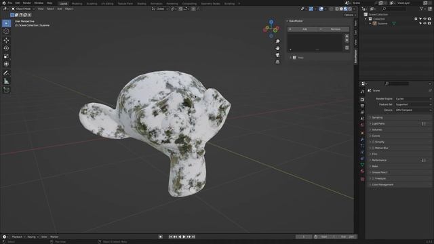Jump to the timeline's first frame
Screen dimensions: 434x244
(x=170, y=237)
